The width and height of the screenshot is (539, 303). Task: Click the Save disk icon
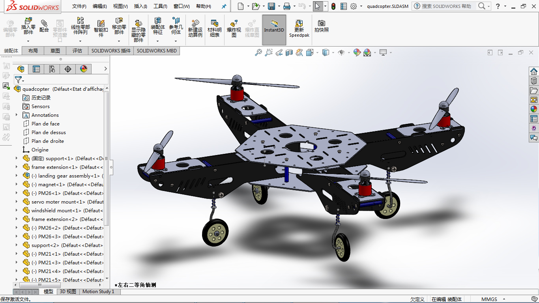pyautogui.click(x=271, y=6)
